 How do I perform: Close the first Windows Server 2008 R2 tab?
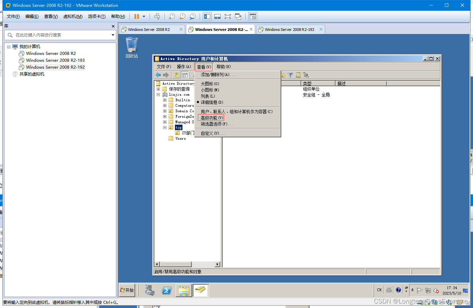point(181,30)
